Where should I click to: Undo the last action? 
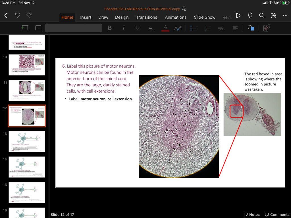[18, 16]
